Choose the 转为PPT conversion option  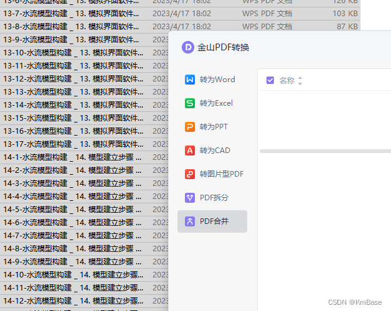212,127
